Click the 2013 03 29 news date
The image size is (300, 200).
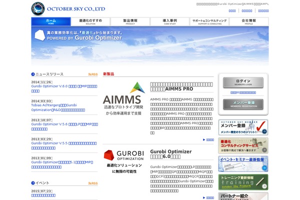pyautogui.click(x=42, y=139)
